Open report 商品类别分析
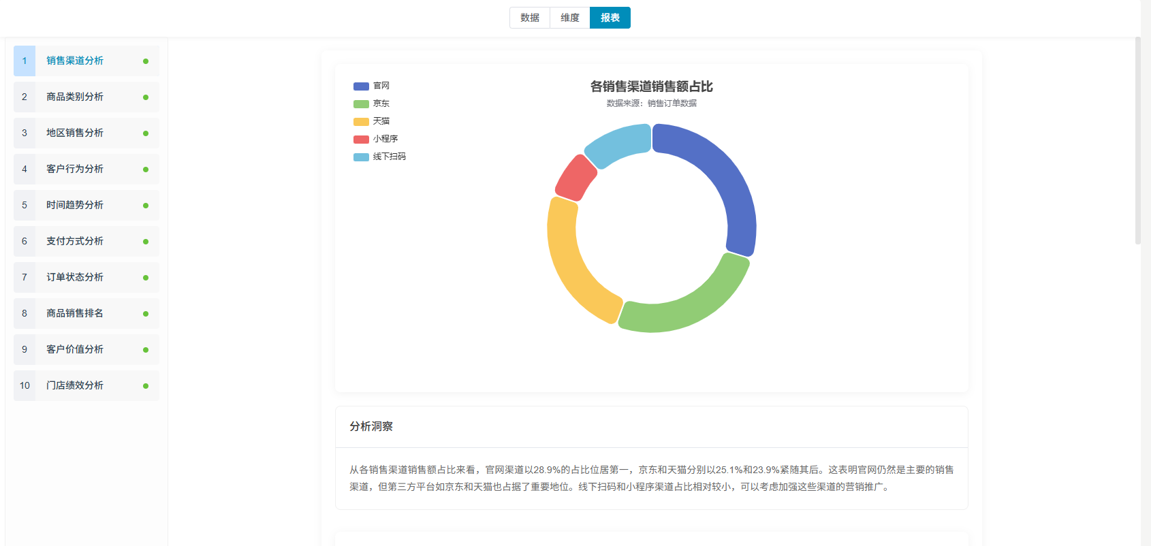The height and width of the screenshot is (546, 1151). point(86,97)
